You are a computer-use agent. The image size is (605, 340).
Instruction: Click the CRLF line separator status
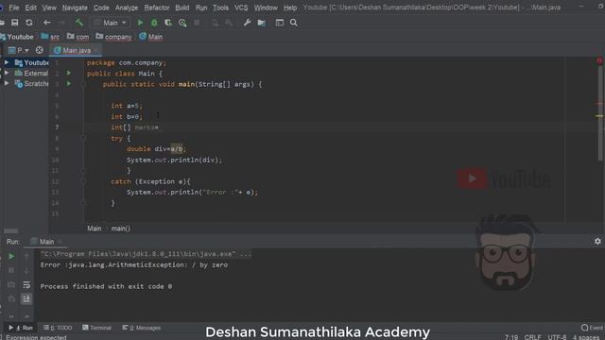pyautogui.click(x=532, y=337)
